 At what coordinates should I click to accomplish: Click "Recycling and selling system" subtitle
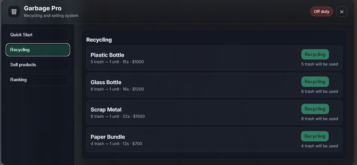tap(51, 16)
